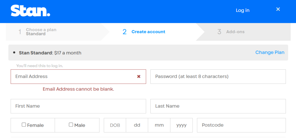Screen dimensions: 296x138
Task: Click the 'You'll need this to log in.' hint
Action: tap(40, 66)
